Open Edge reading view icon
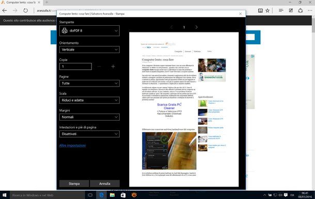 click(x=260, y=10)
